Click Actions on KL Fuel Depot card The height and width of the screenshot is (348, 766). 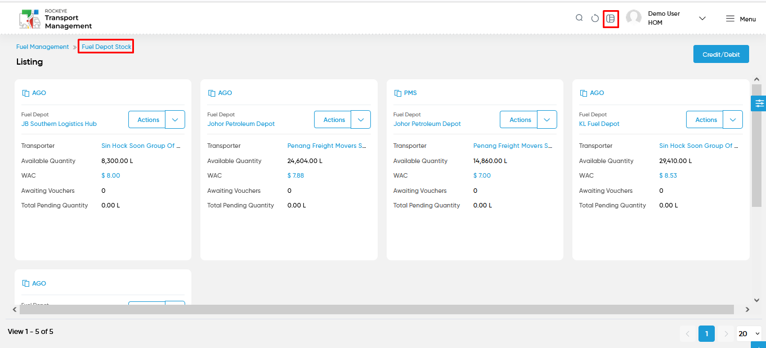705,120
